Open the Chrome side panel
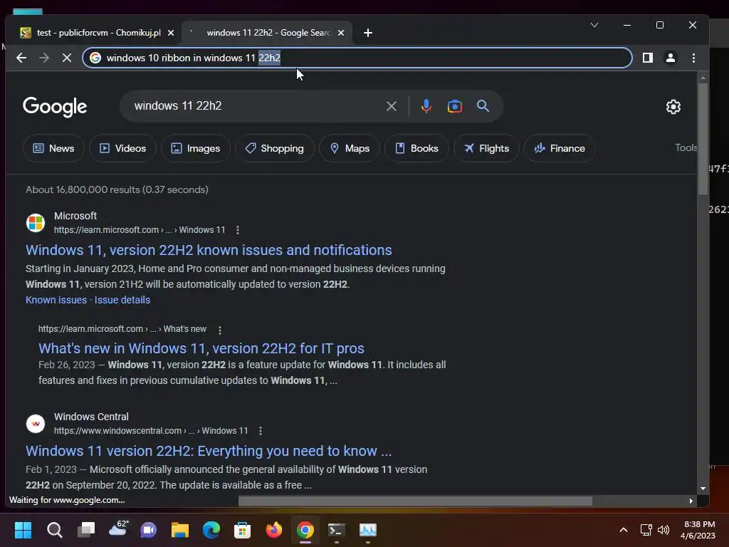Viewport: 729px width, 547px height. point(648,58)
